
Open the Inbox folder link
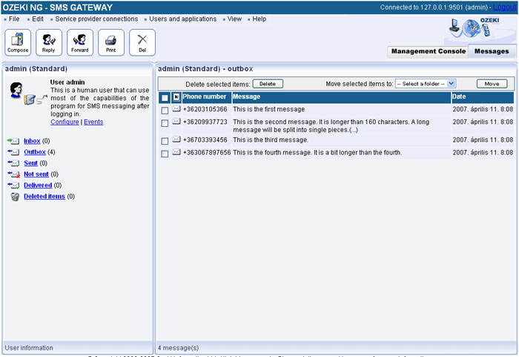point(32,141)
